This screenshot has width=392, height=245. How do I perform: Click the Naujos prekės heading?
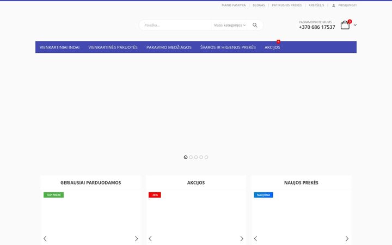coord(301,183)
